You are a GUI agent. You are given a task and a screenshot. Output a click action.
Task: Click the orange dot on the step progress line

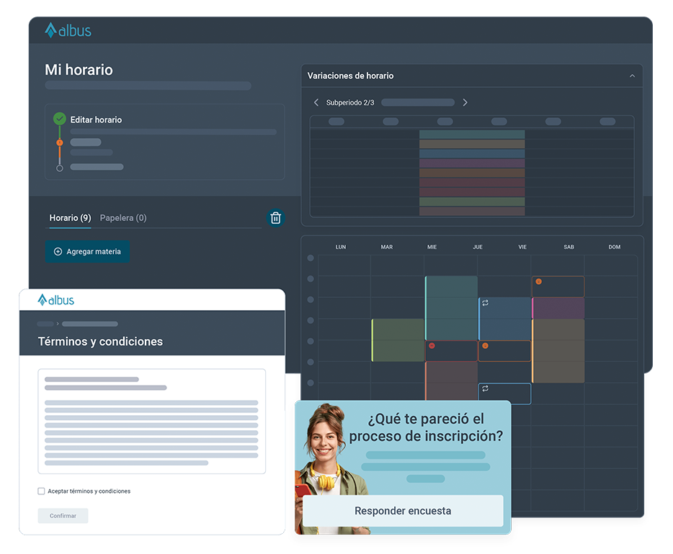[60, 142]
